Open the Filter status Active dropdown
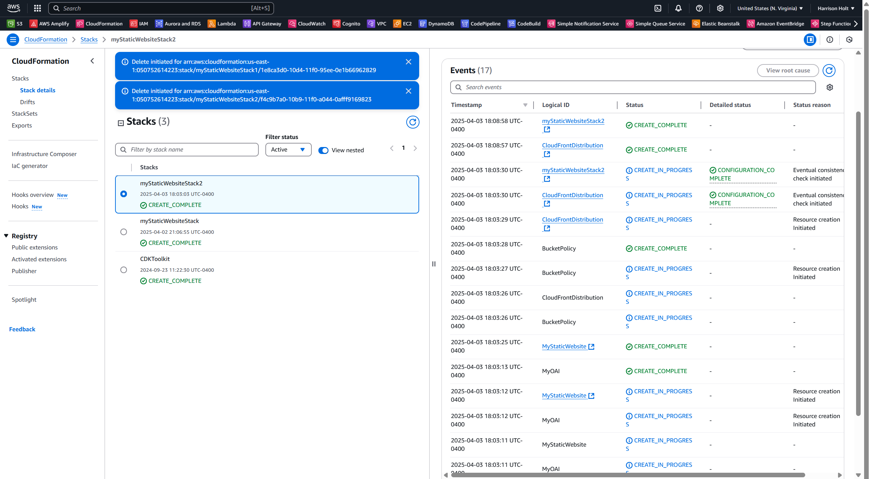 [x=288, y=149]
